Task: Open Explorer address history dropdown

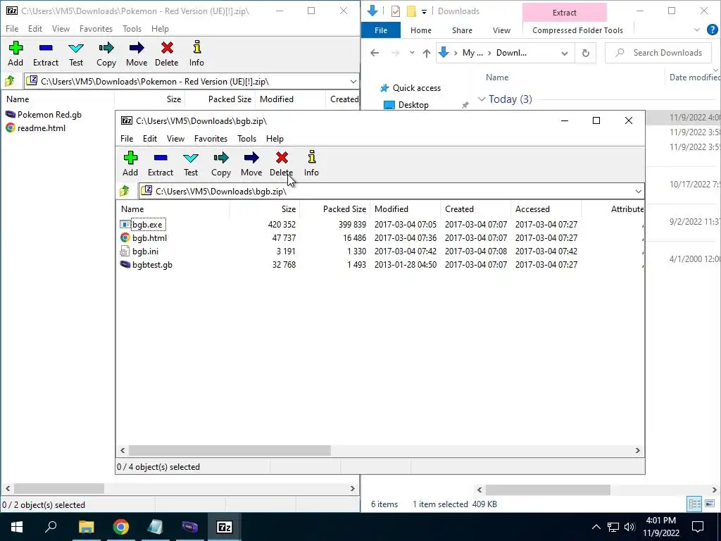Action: (x=564, y=53)
